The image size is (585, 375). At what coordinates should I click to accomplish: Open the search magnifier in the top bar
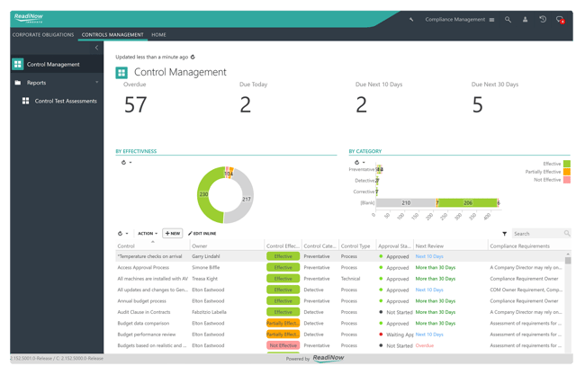(x=508, y=20)
